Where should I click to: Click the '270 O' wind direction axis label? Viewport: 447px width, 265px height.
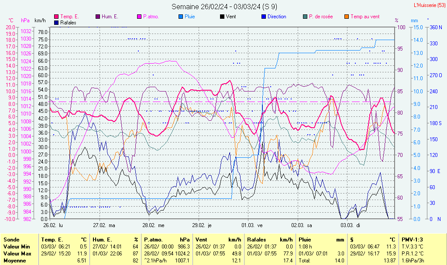[436, 75]
